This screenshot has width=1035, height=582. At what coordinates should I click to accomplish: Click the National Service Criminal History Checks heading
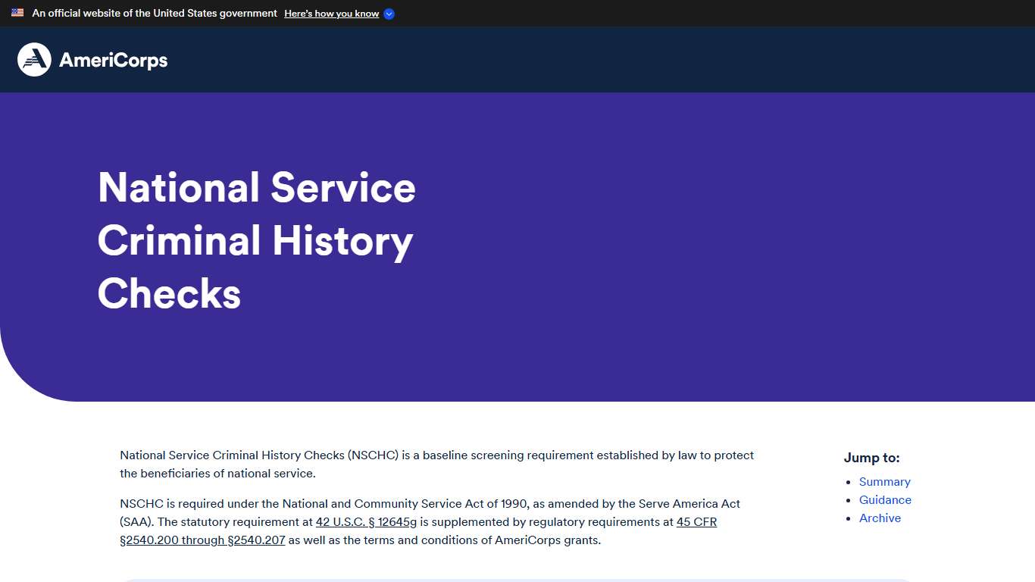[256, 240]
